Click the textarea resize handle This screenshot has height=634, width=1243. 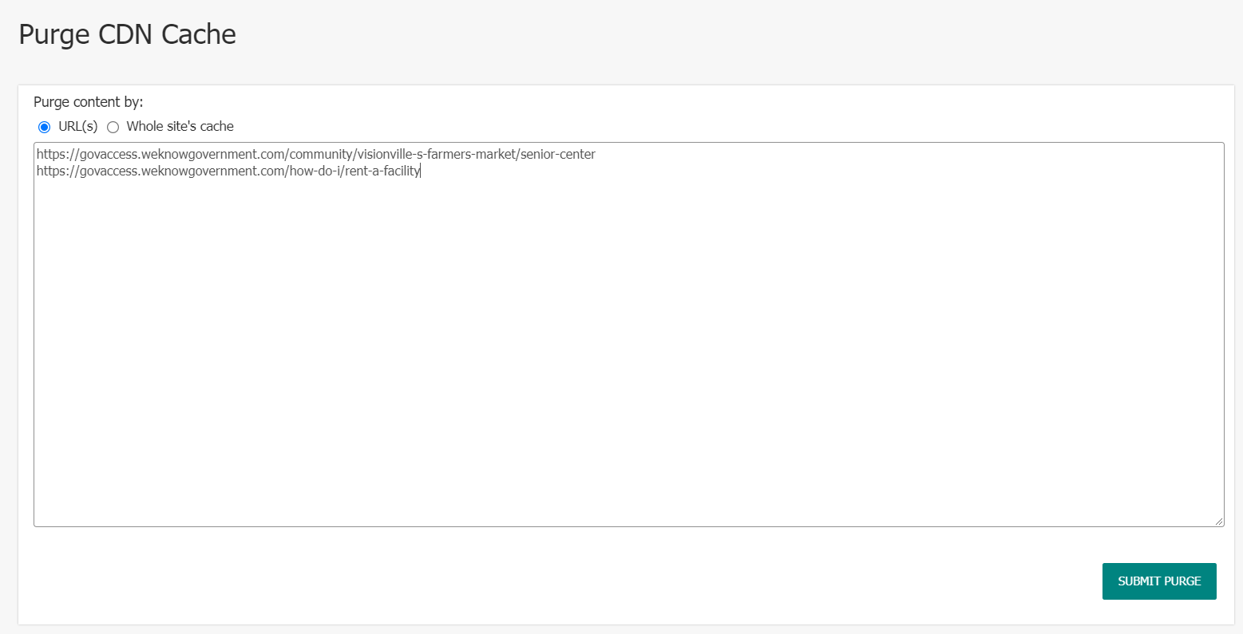pos(1218,521)
